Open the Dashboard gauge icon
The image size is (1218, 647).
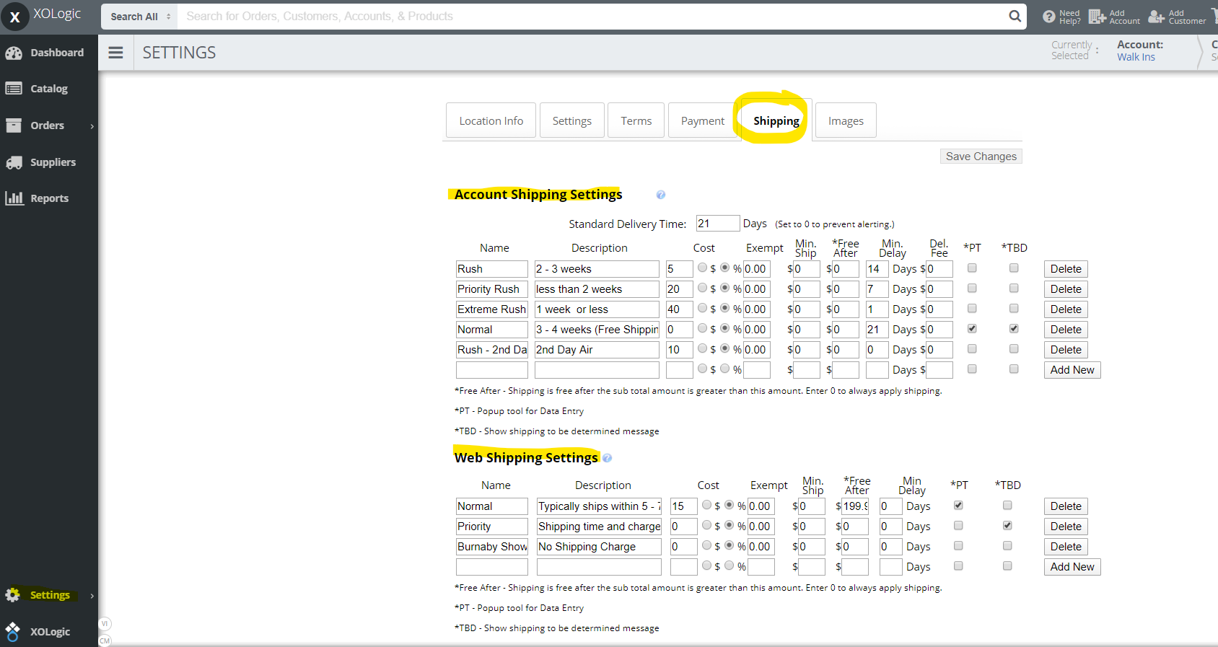click(14, 53)
